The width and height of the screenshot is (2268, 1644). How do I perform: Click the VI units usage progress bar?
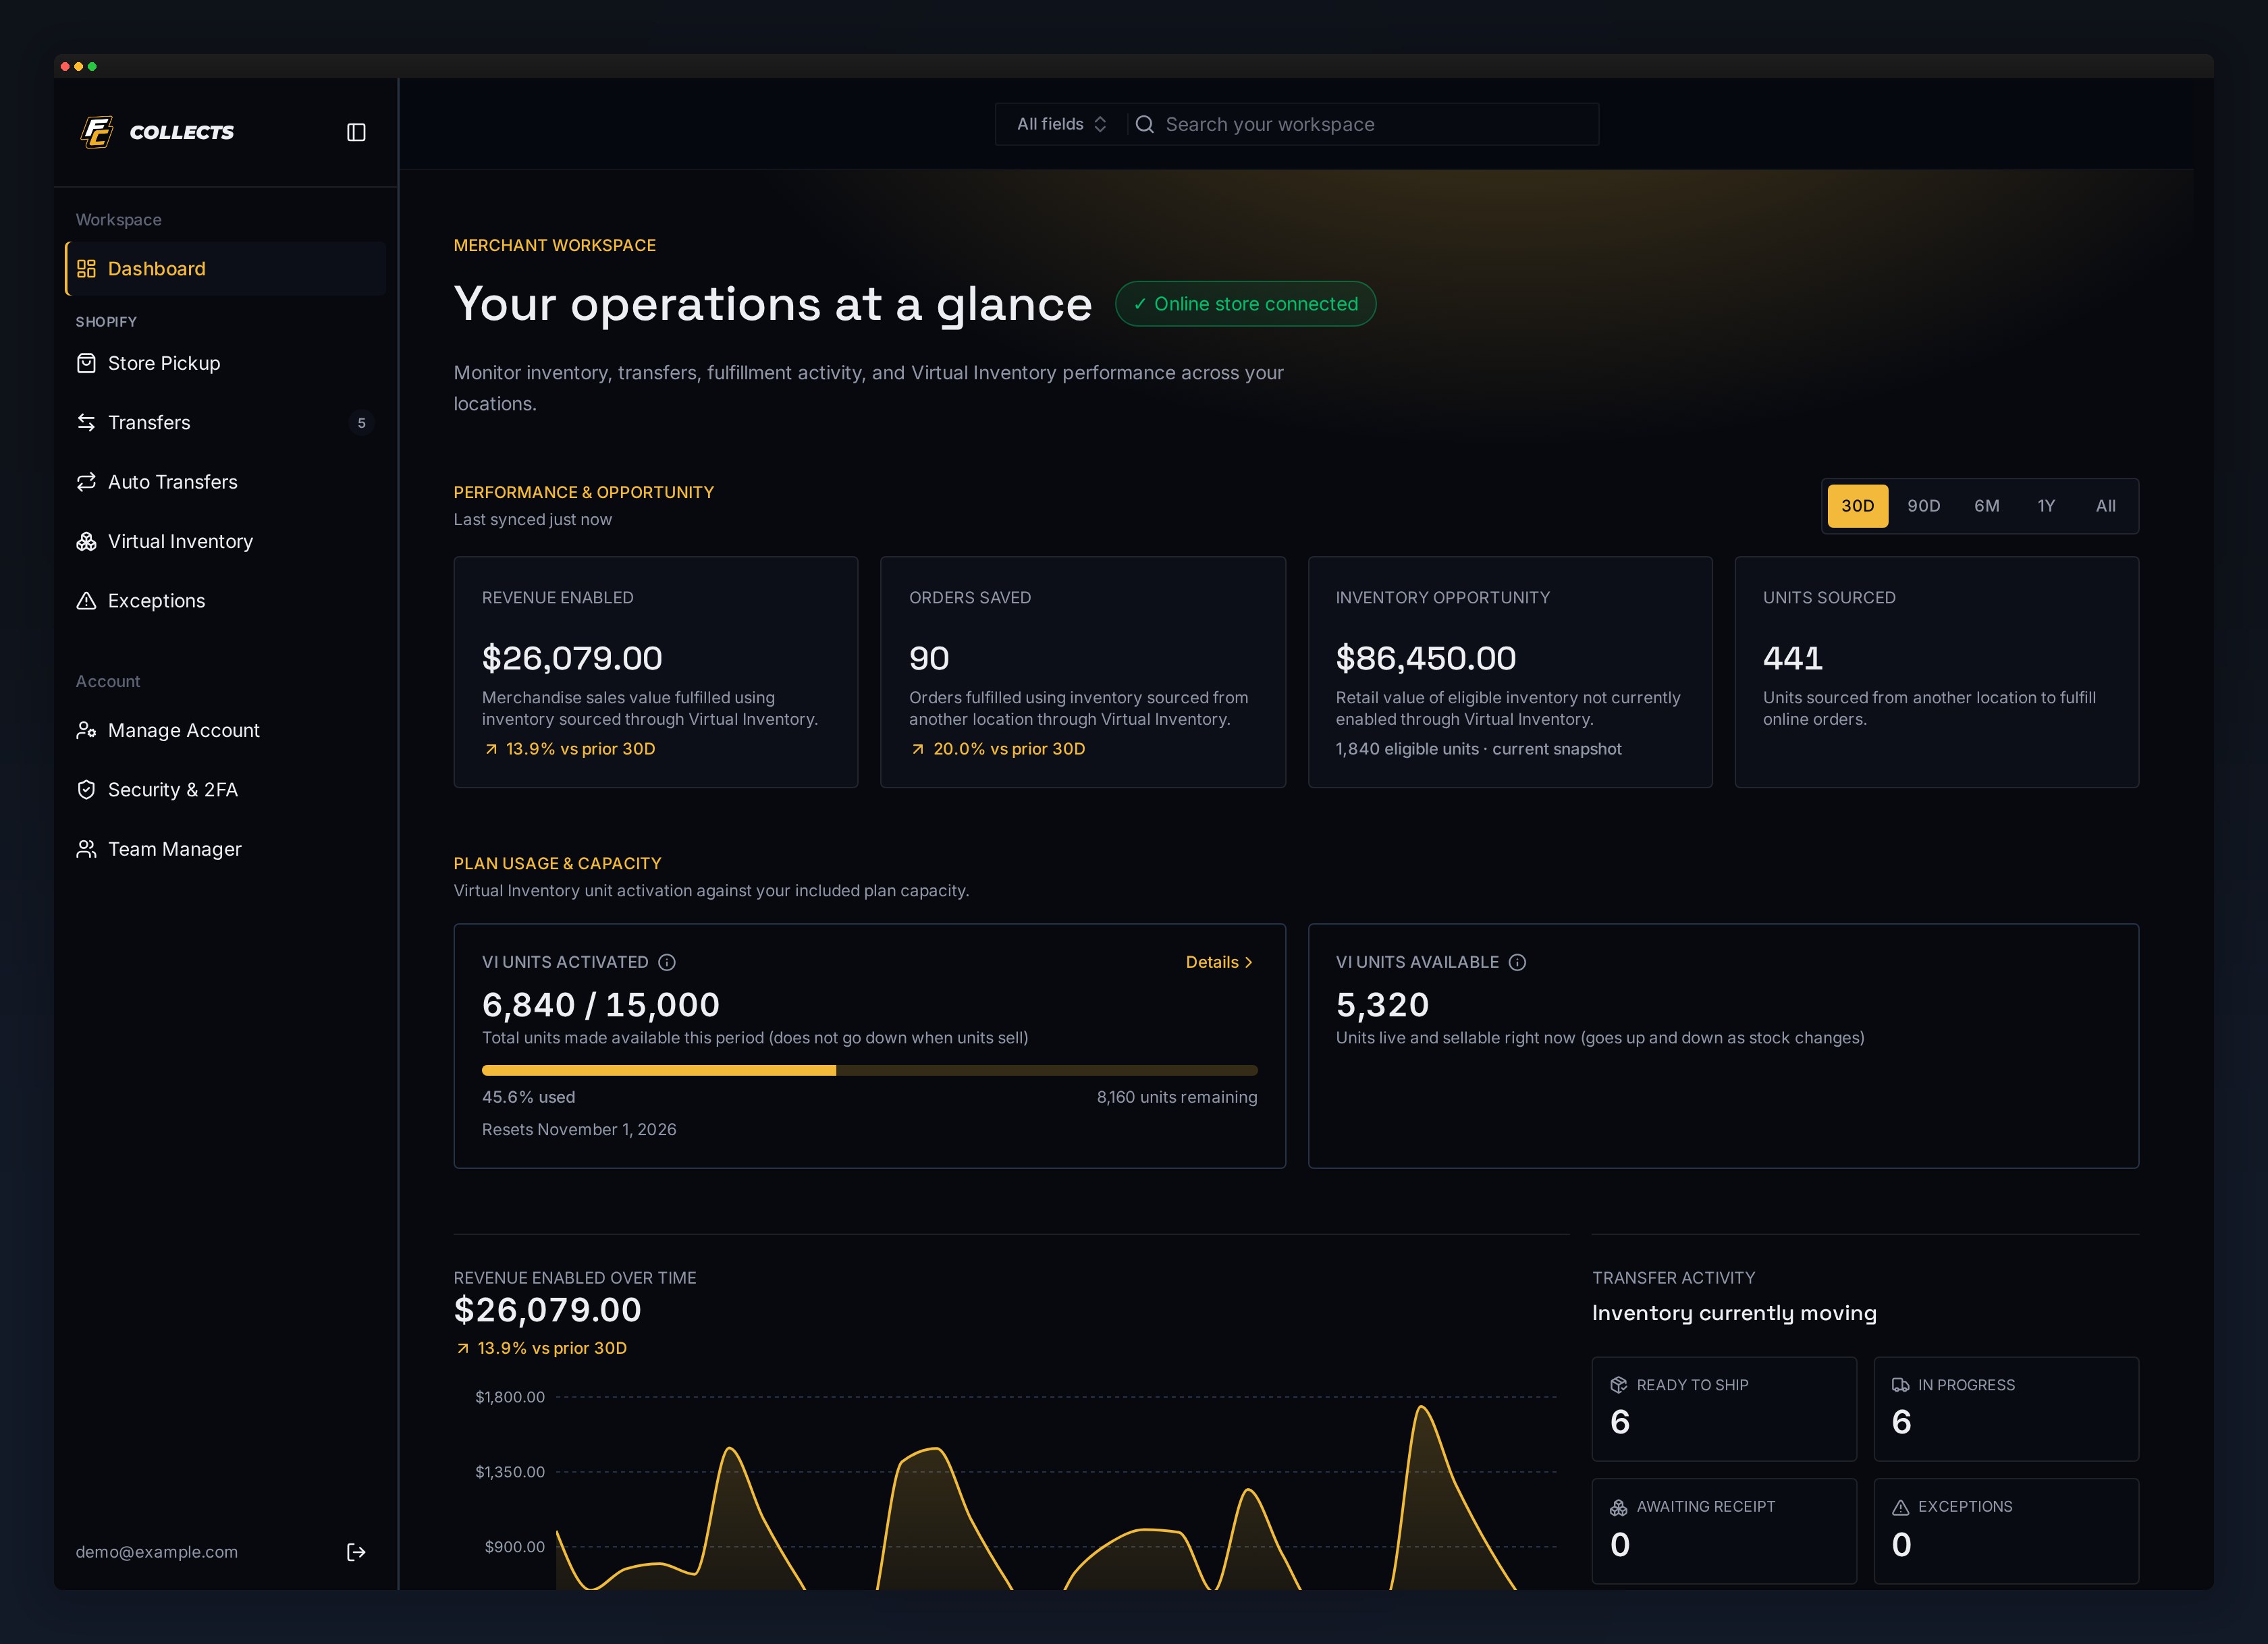(869, 1070)
